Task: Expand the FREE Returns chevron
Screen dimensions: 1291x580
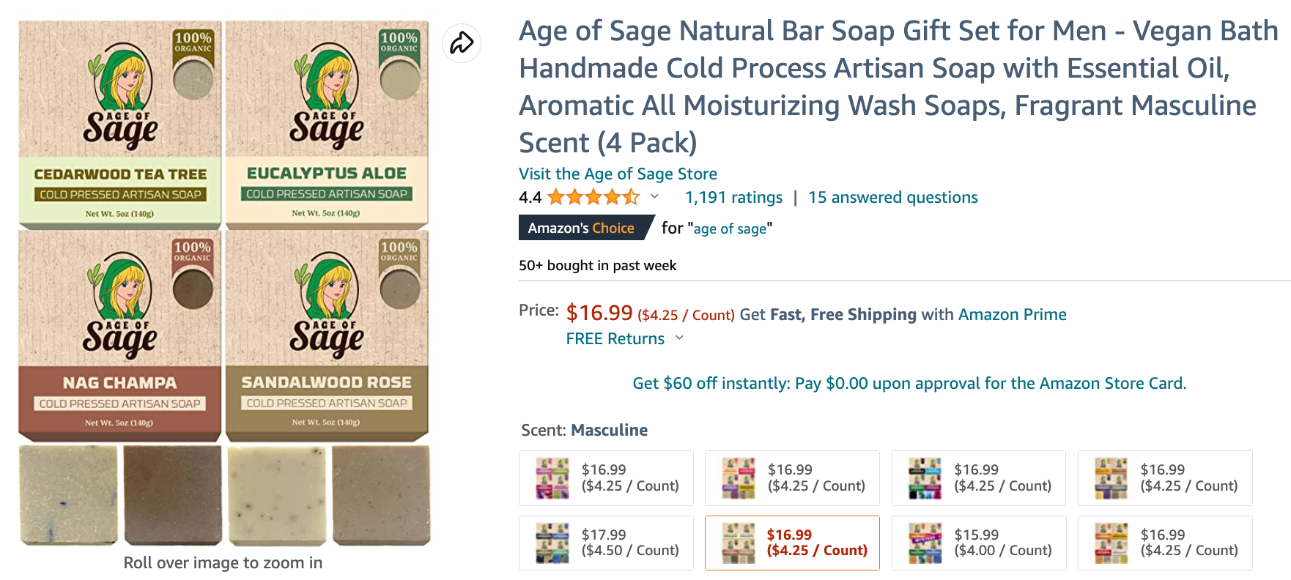Action: pos(679,338)
